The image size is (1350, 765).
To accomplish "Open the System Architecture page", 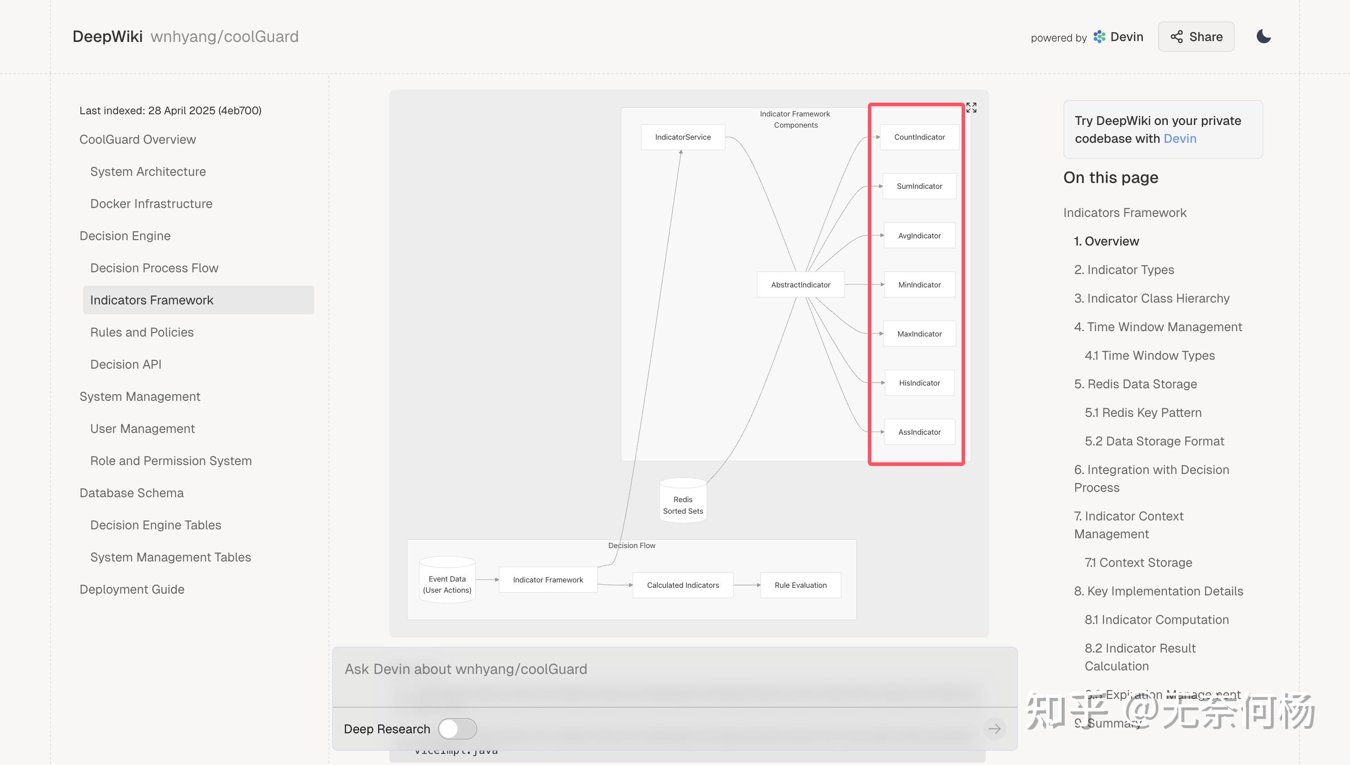I will point(148,171).
